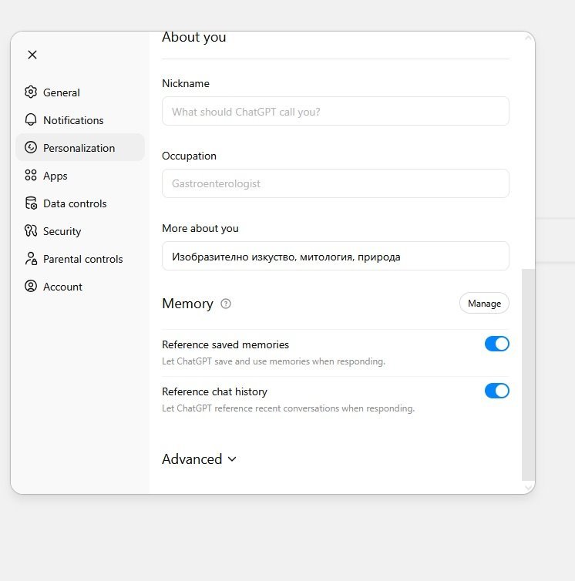
Task: Expand the Advanced section
Action: (x=199, y=459)
